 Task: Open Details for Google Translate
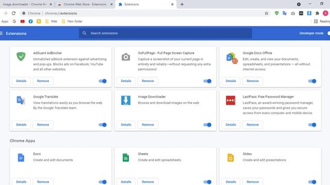21,124
